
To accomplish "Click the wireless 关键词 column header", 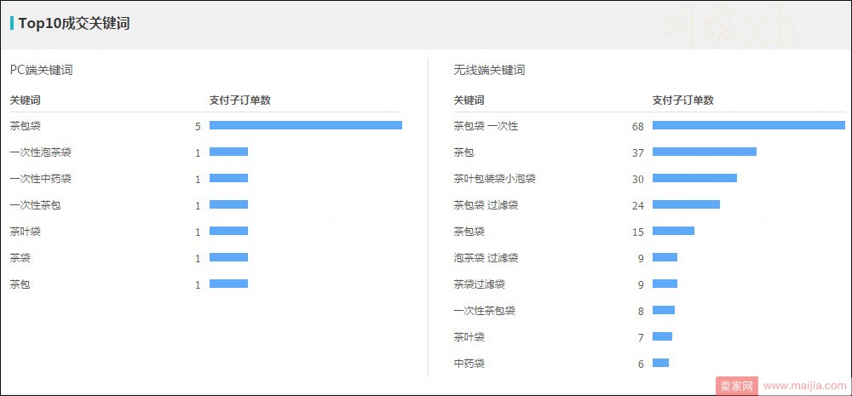I will (469, 100).
